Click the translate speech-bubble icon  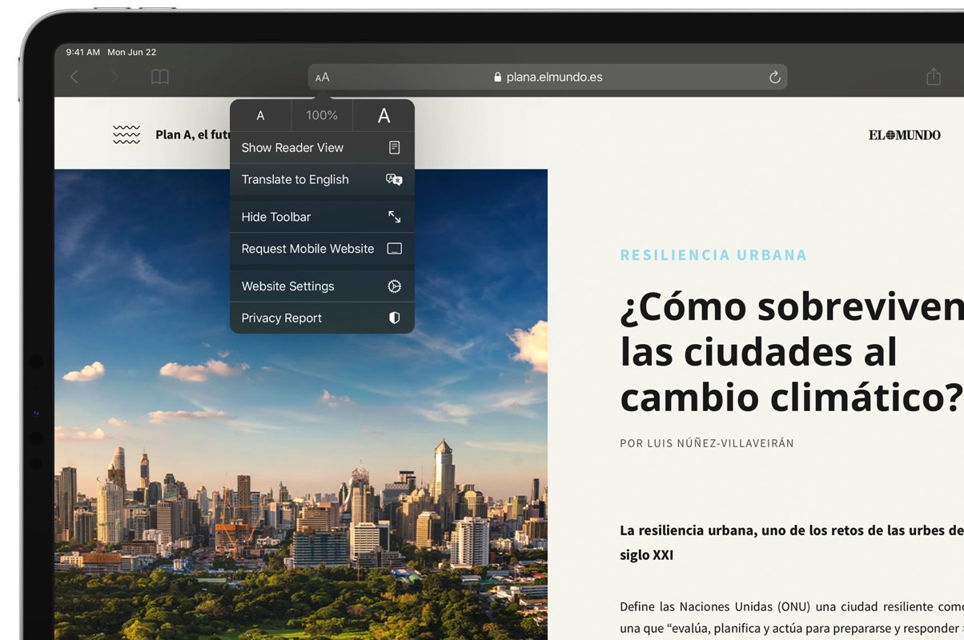394,180
